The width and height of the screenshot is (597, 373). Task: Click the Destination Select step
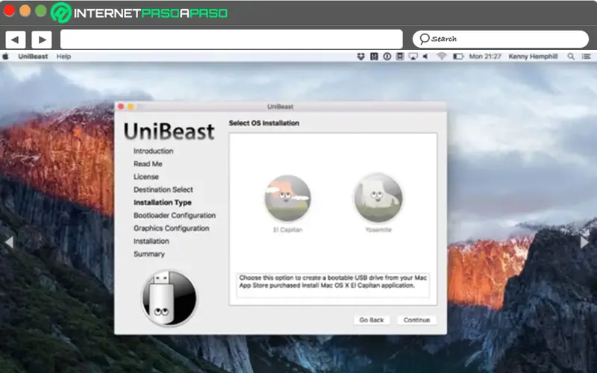coord(163,189)
